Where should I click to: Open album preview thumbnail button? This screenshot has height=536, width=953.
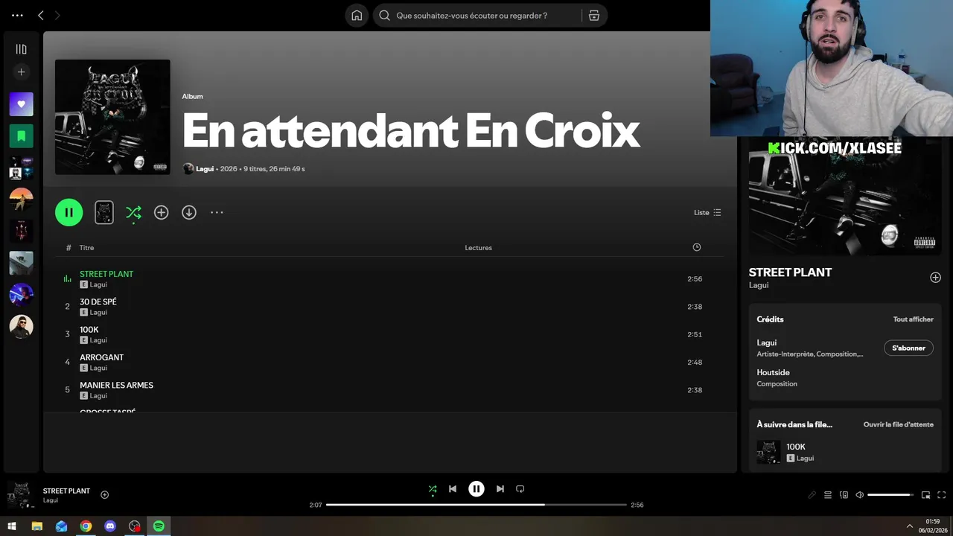coord(104,212)
